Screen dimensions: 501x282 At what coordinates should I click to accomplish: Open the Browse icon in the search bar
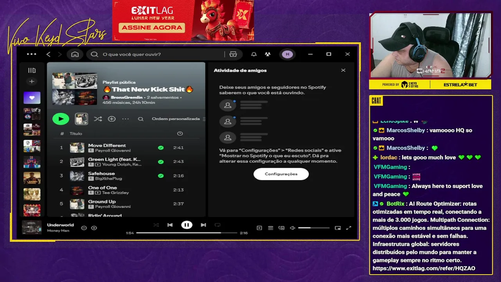(233, 54)
